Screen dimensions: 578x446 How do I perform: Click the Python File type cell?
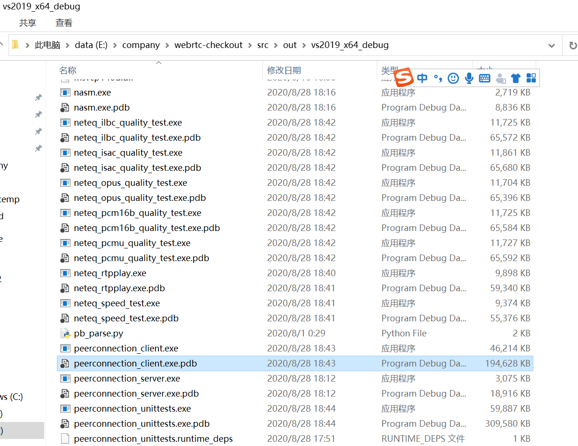[x=404, y=334]
